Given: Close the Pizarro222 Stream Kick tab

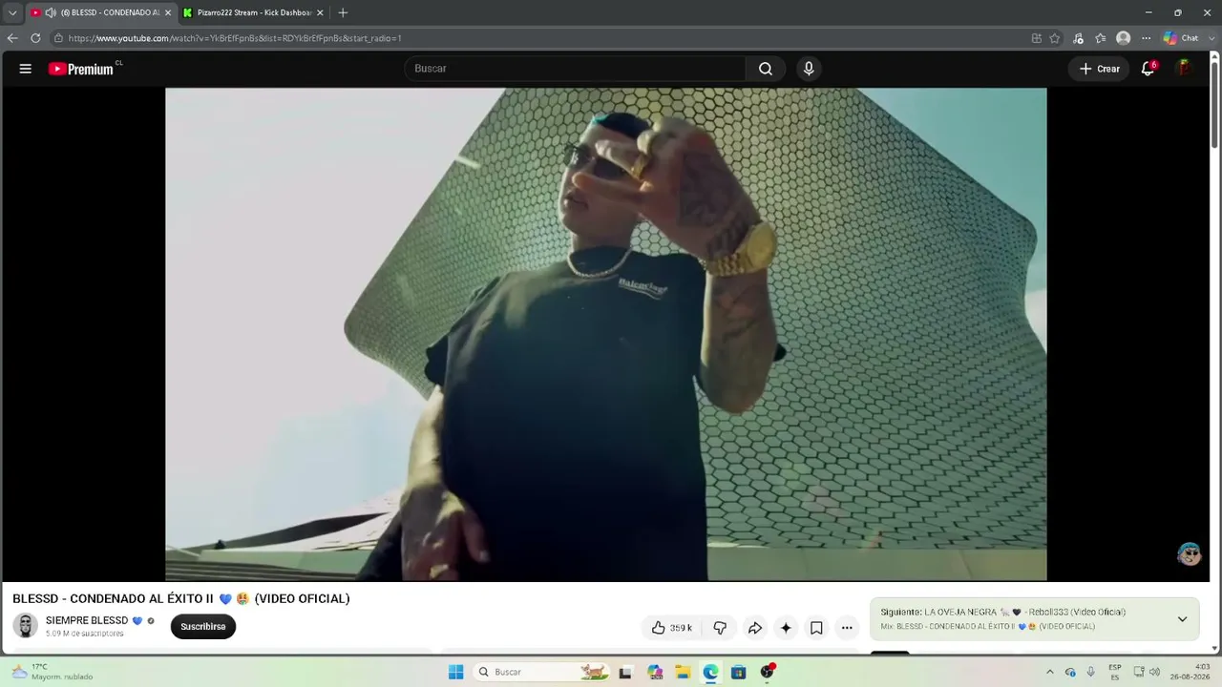Looking at the screenshot, I should pos(320,12).
